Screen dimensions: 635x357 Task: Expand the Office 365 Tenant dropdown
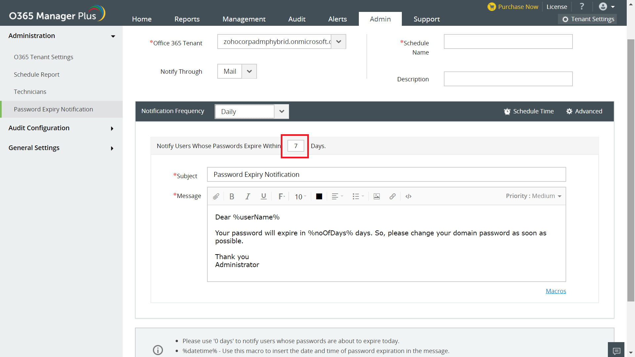pos(338,42)
